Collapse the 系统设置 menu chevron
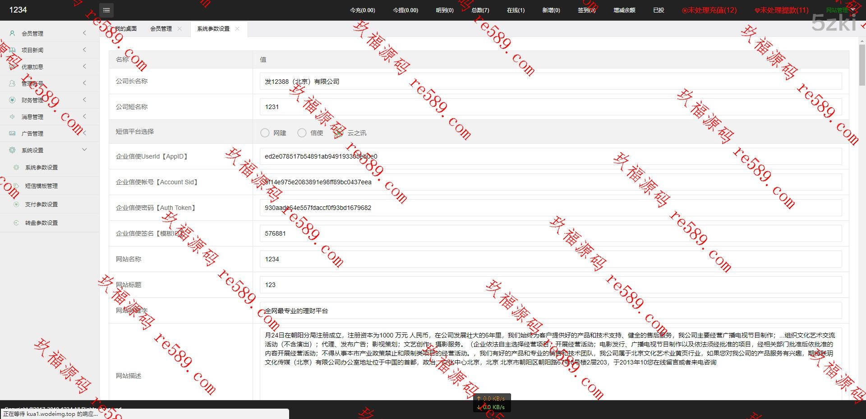The image size is (866, 419). pyautogui.click(x=84, y=150)
